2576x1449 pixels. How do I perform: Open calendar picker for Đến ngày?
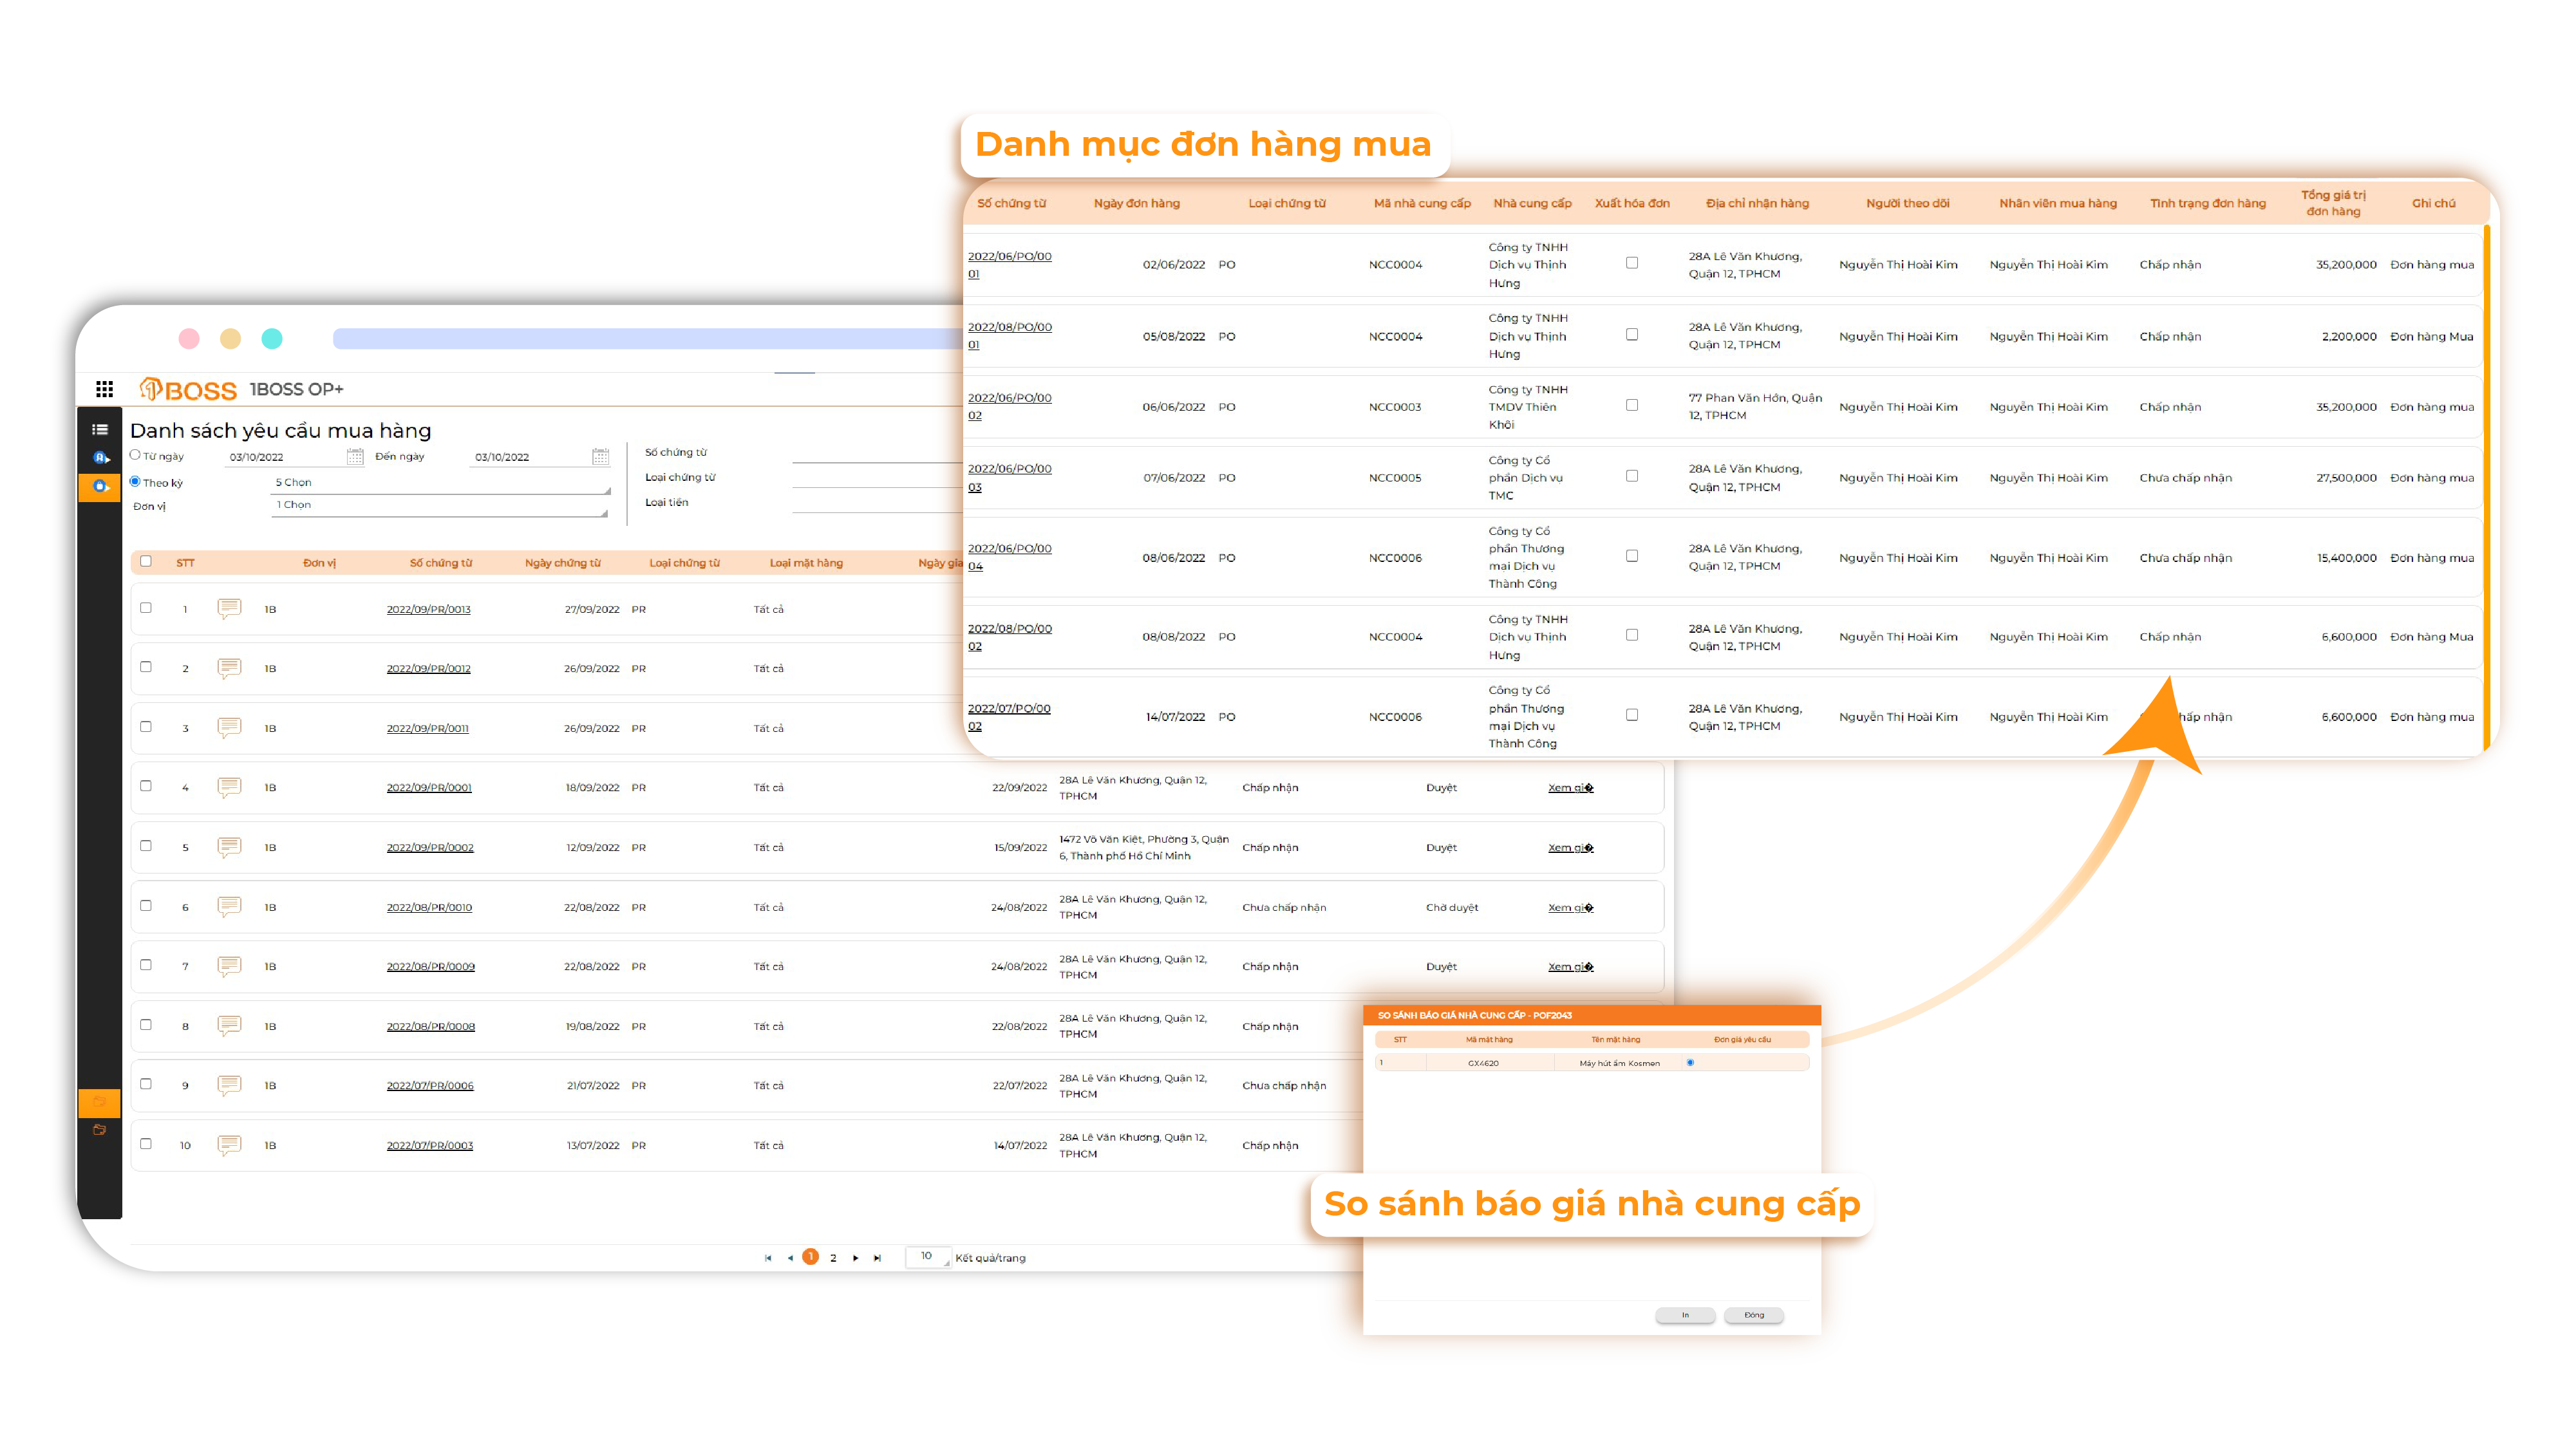[x=600, y=457]
